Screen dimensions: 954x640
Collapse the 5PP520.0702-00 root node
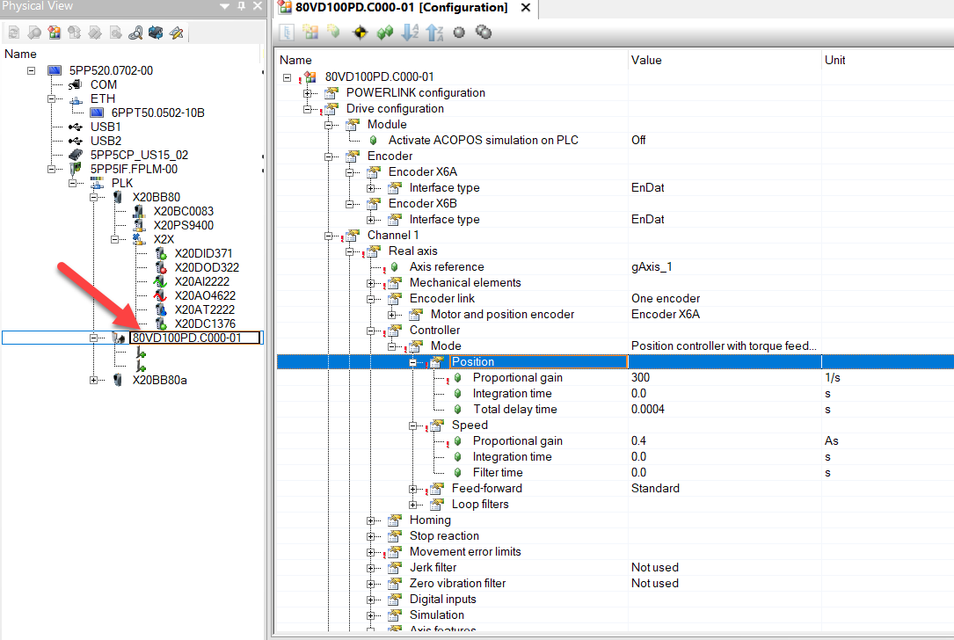click(31, 70)
